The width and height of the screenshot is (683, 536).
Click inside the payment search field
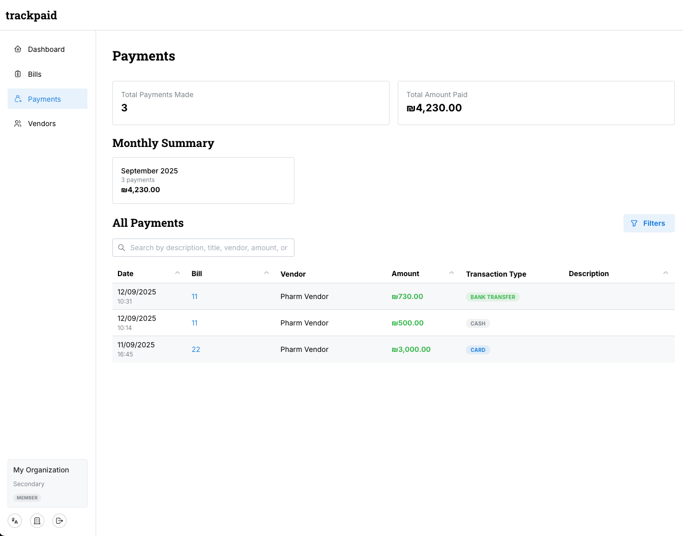pyautogui.click(x=209, y=248)
